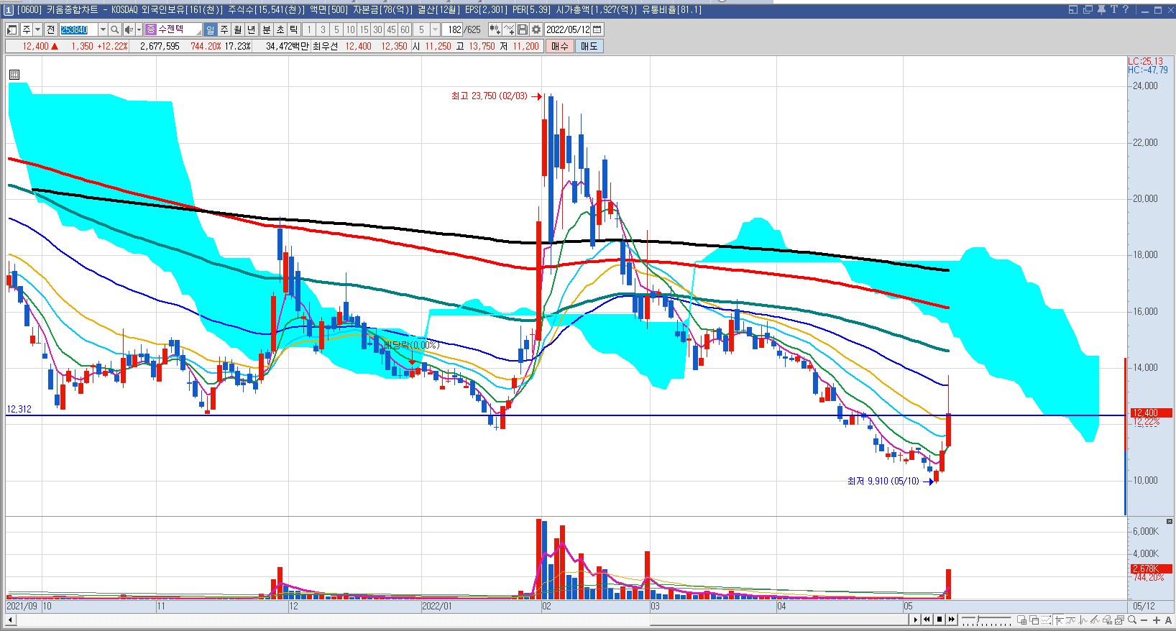Click the plus zoom-in icon at bottom

[x=1157, y=620]
